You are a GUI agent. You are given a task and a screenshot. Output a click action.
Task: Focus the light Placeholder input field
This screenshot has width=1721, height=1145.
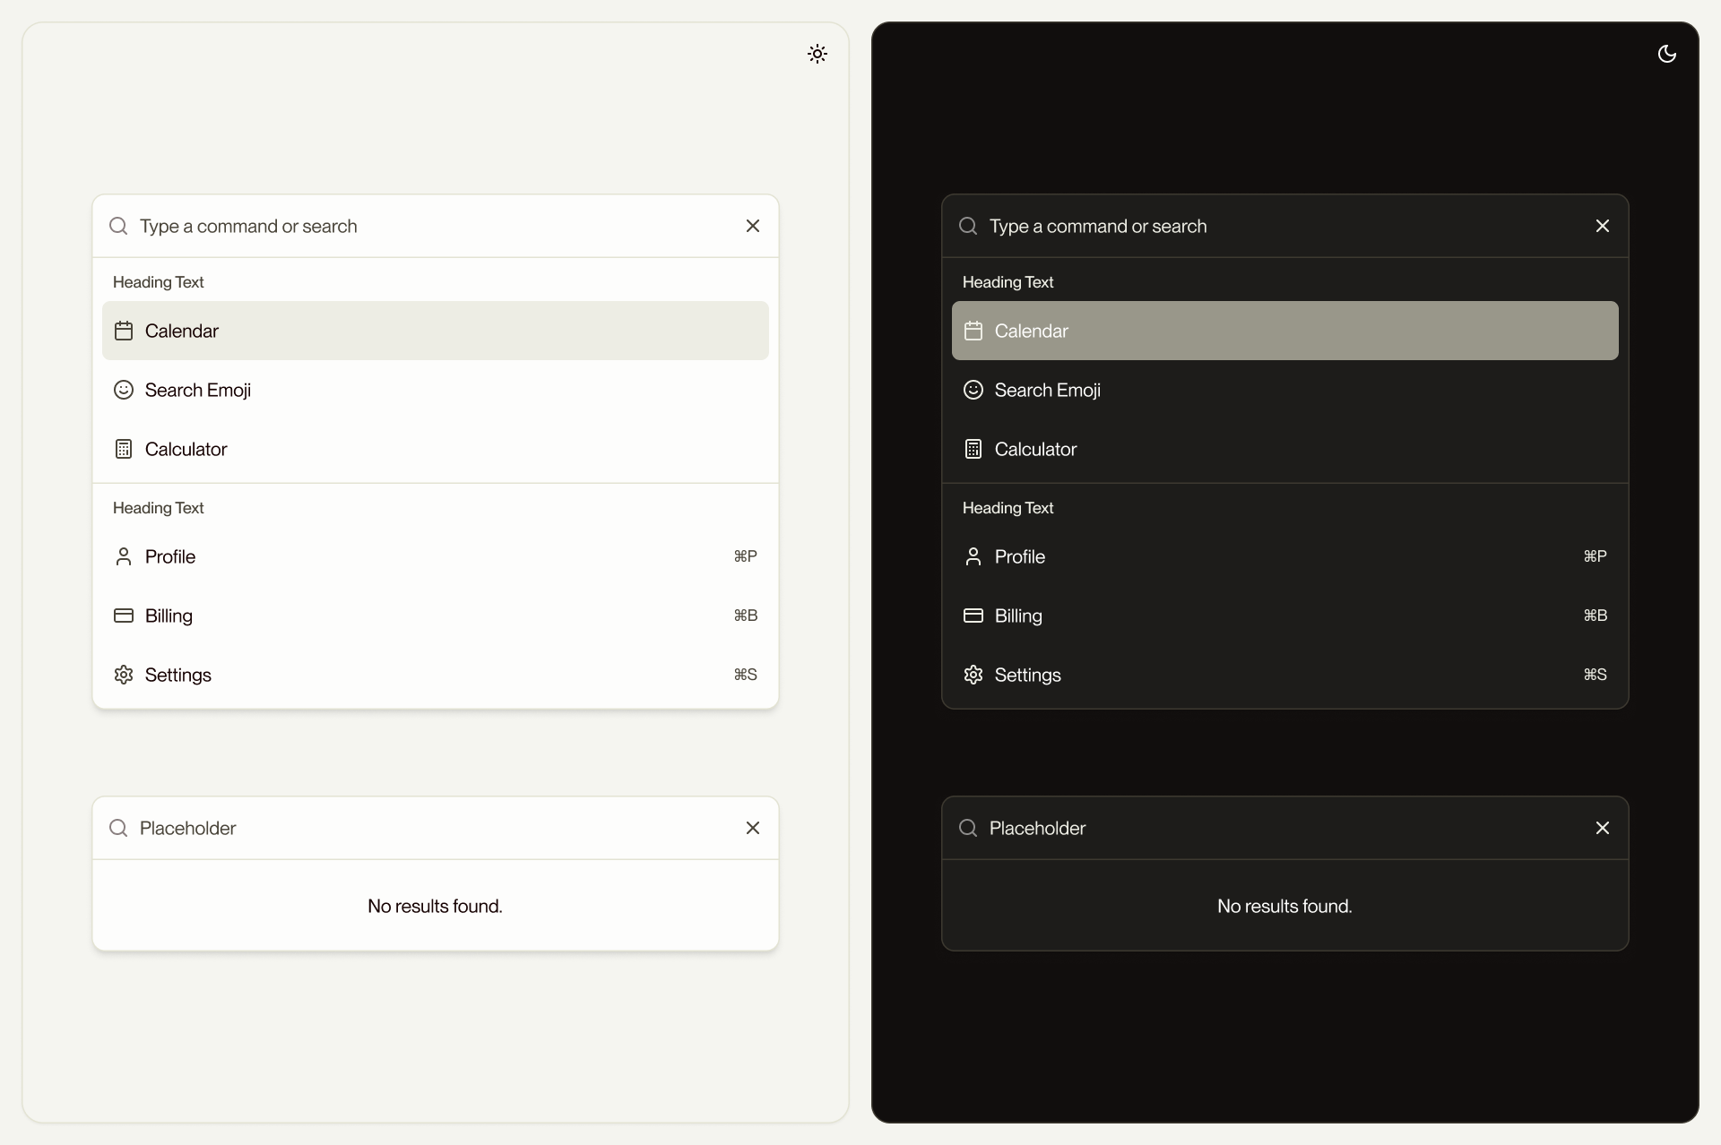pyautogui.click(x=436, y=828)
